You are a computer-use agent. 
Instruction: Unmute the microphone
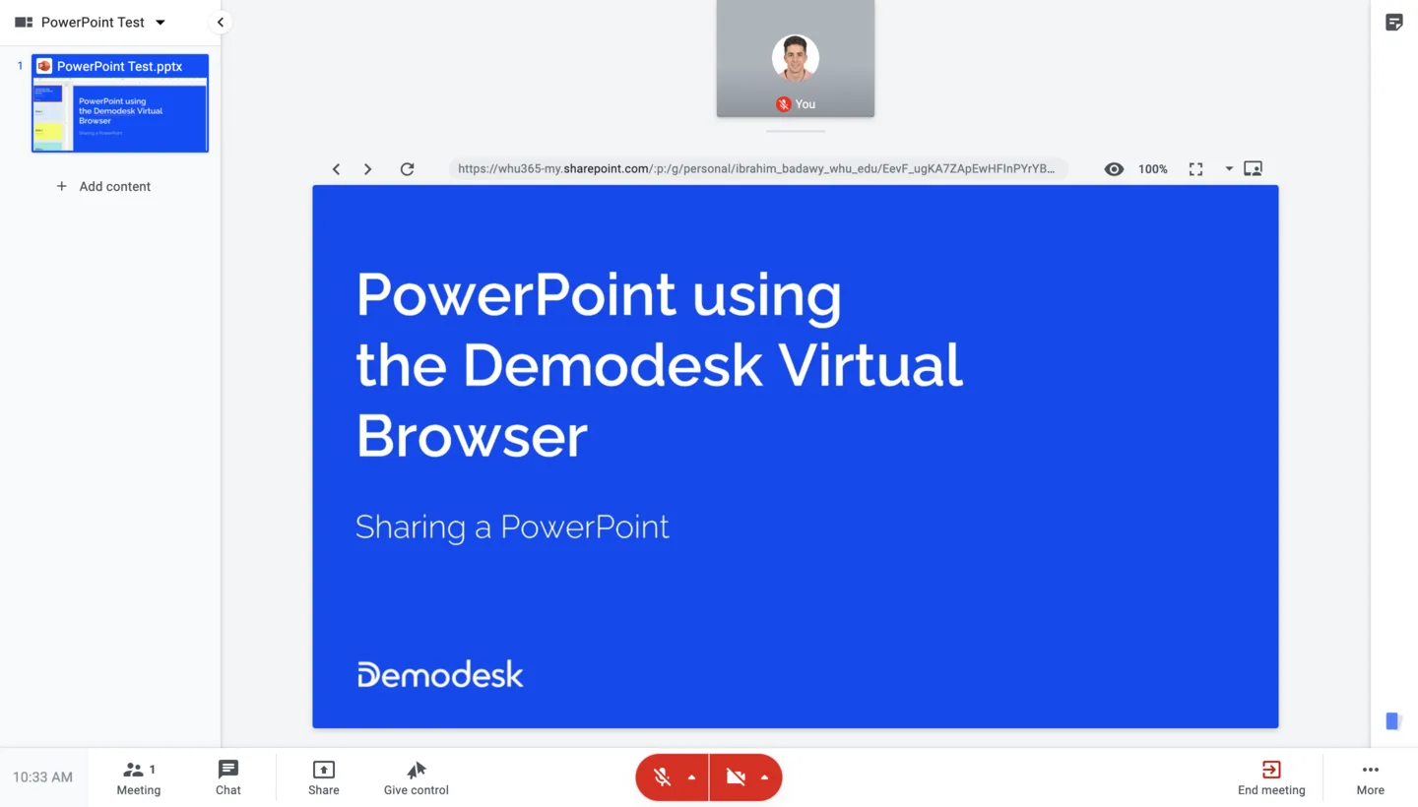pos(663,777)
